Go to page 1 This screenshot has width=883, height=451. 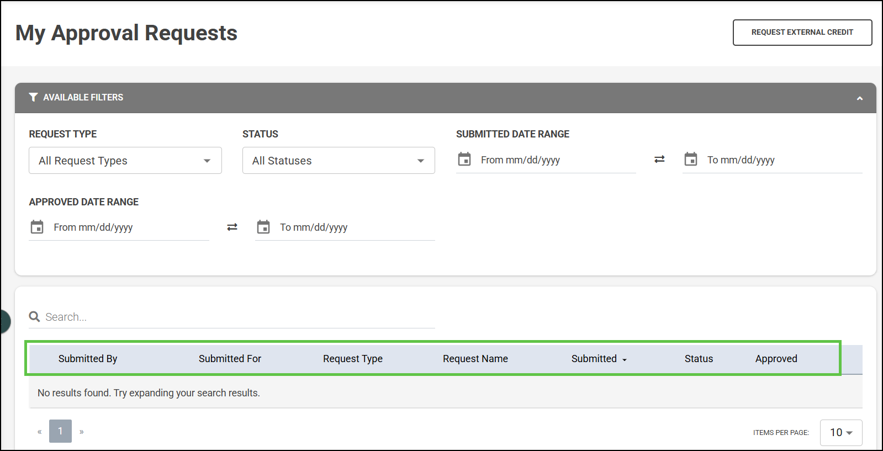click(60, 431)
